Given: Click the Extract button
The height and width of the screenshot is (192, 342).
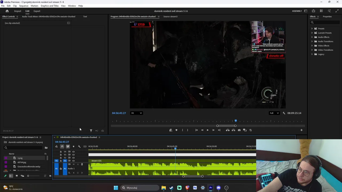Looking at the screenshot, I should [233, 130].
